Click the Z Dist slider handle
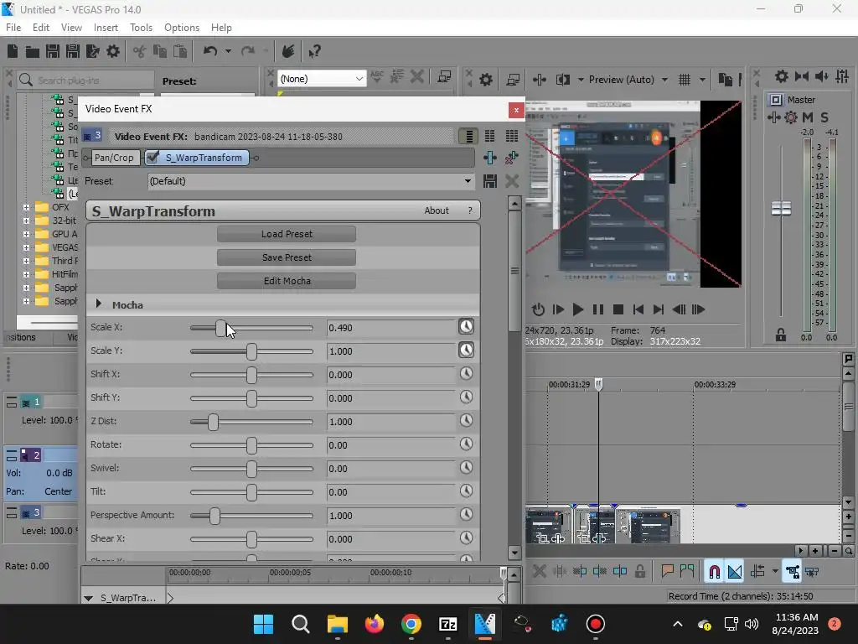Image resolution: width=858 pixels, height=644 pixels. (213, 423)
